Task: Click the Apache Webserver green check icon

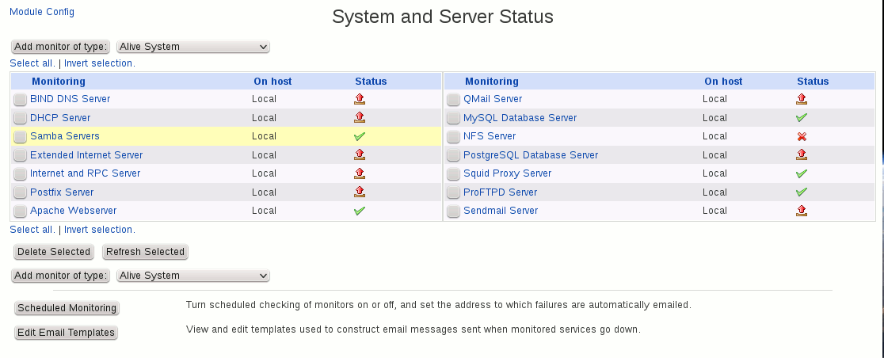Action: click(360, 211)
